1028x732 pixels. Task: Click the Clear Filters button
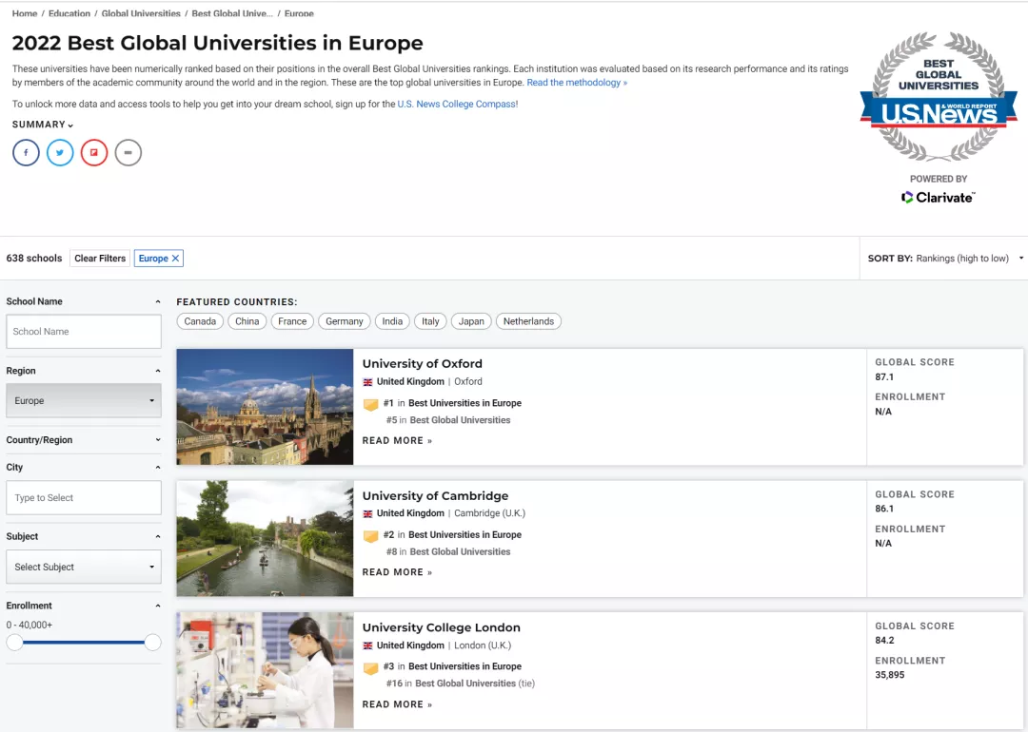100,259
